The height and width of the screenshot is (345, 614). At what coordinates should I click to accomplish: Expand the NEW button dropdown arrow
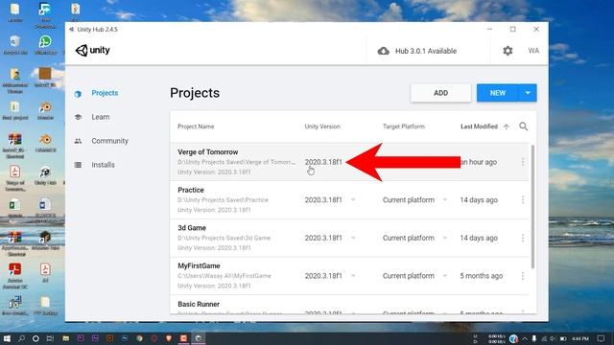point(528,93)
